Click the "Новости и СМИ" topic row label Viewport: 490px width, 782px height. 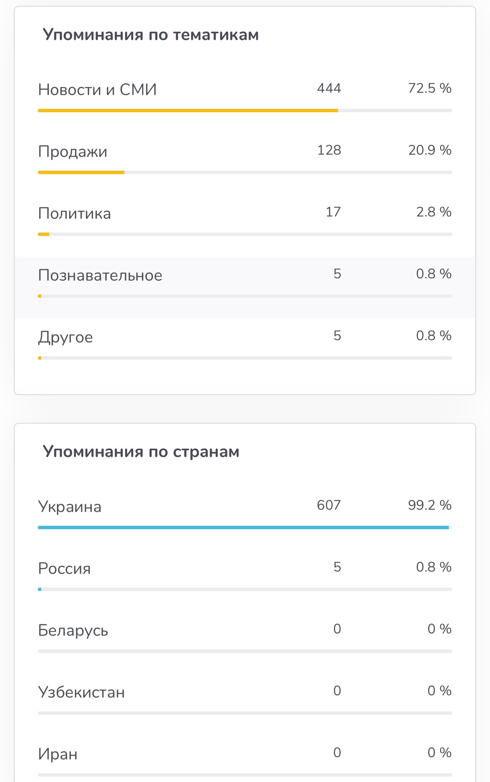[x=97, y=90]
